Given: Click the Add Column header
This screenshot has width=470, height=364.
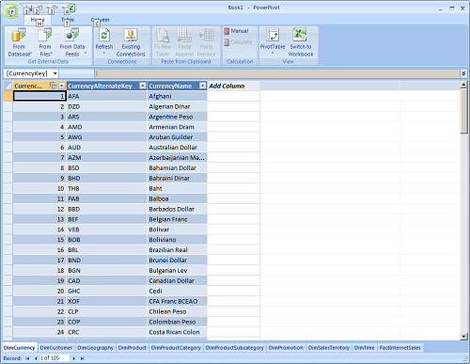Looking at the screenshot, I should [x=233, y=86].
